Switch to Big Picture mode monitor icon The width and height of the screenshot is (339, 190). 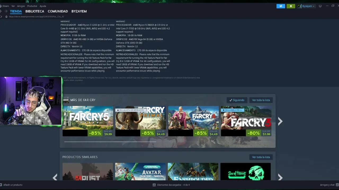320,6
